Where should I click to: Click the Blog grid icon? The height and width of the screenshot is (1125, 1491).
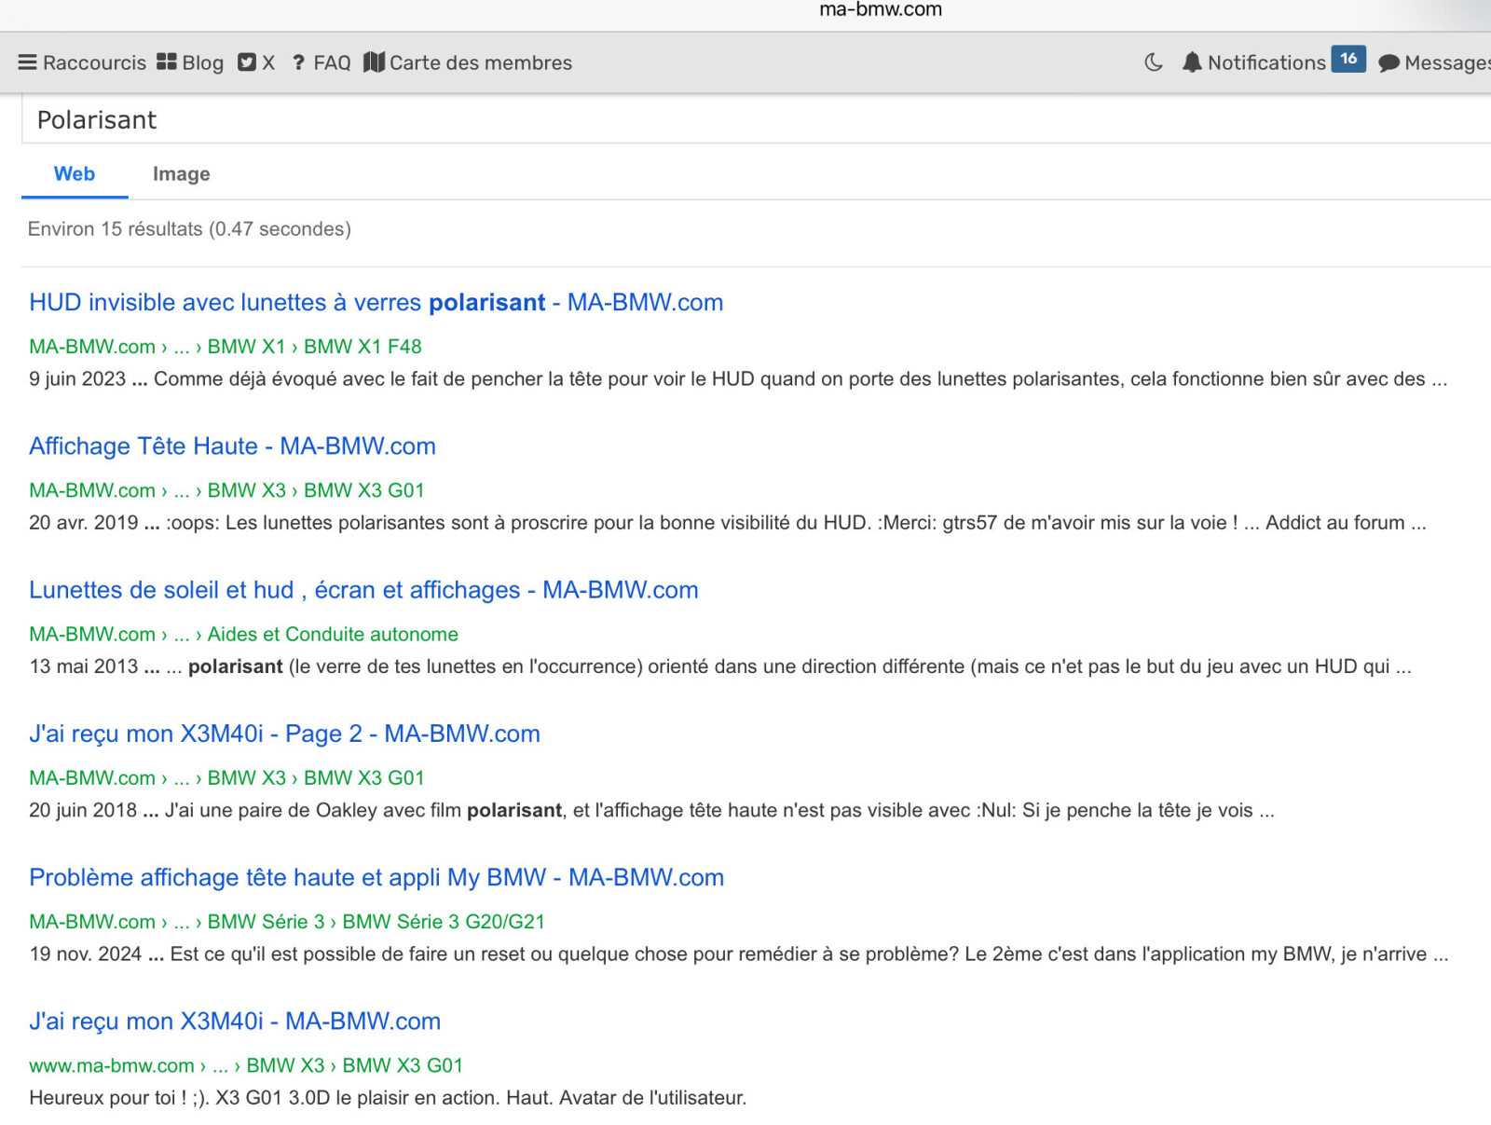(x=167, y=62)
